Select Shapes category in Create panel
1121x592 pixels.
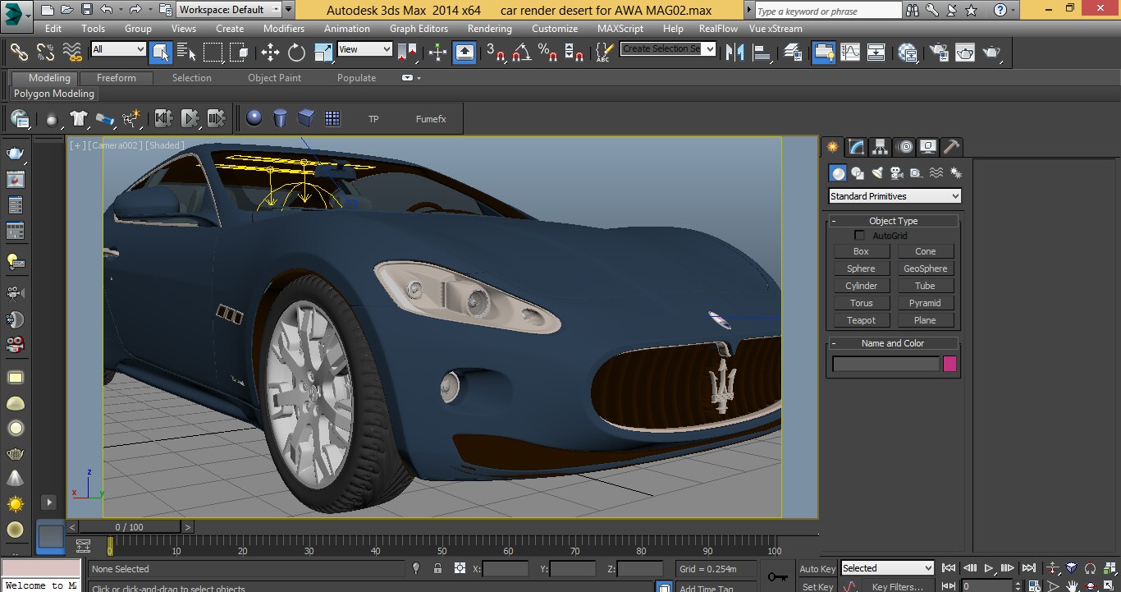coord(858,172)
